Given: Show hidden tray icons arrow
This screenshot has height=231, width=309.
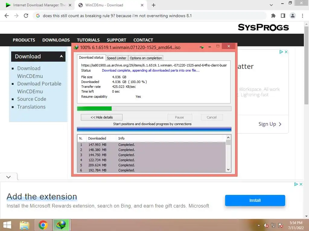Looking at the screenshot, I should (x=259, y=225).
